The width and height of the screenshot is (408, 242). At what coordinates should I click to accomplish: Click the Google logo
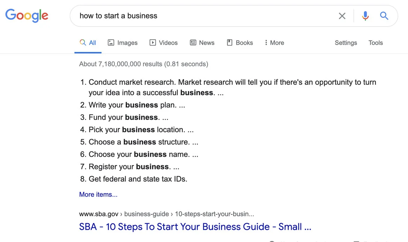pos(27,15)
